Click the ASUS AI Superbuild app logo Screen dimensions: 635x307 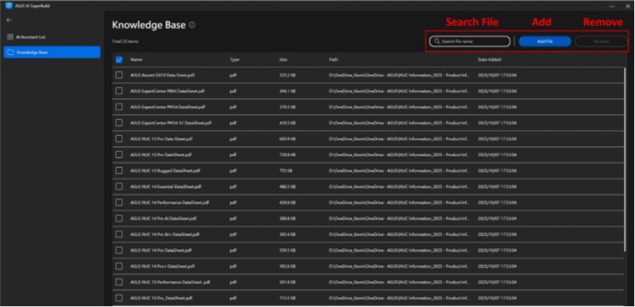(9, 5)
